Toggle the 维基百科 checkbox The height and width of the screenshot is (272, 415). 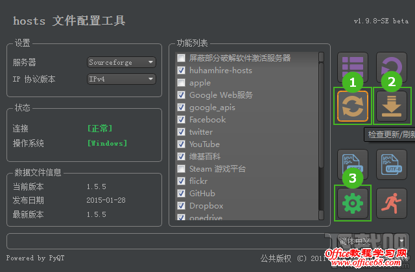click(x=182, y=156)
